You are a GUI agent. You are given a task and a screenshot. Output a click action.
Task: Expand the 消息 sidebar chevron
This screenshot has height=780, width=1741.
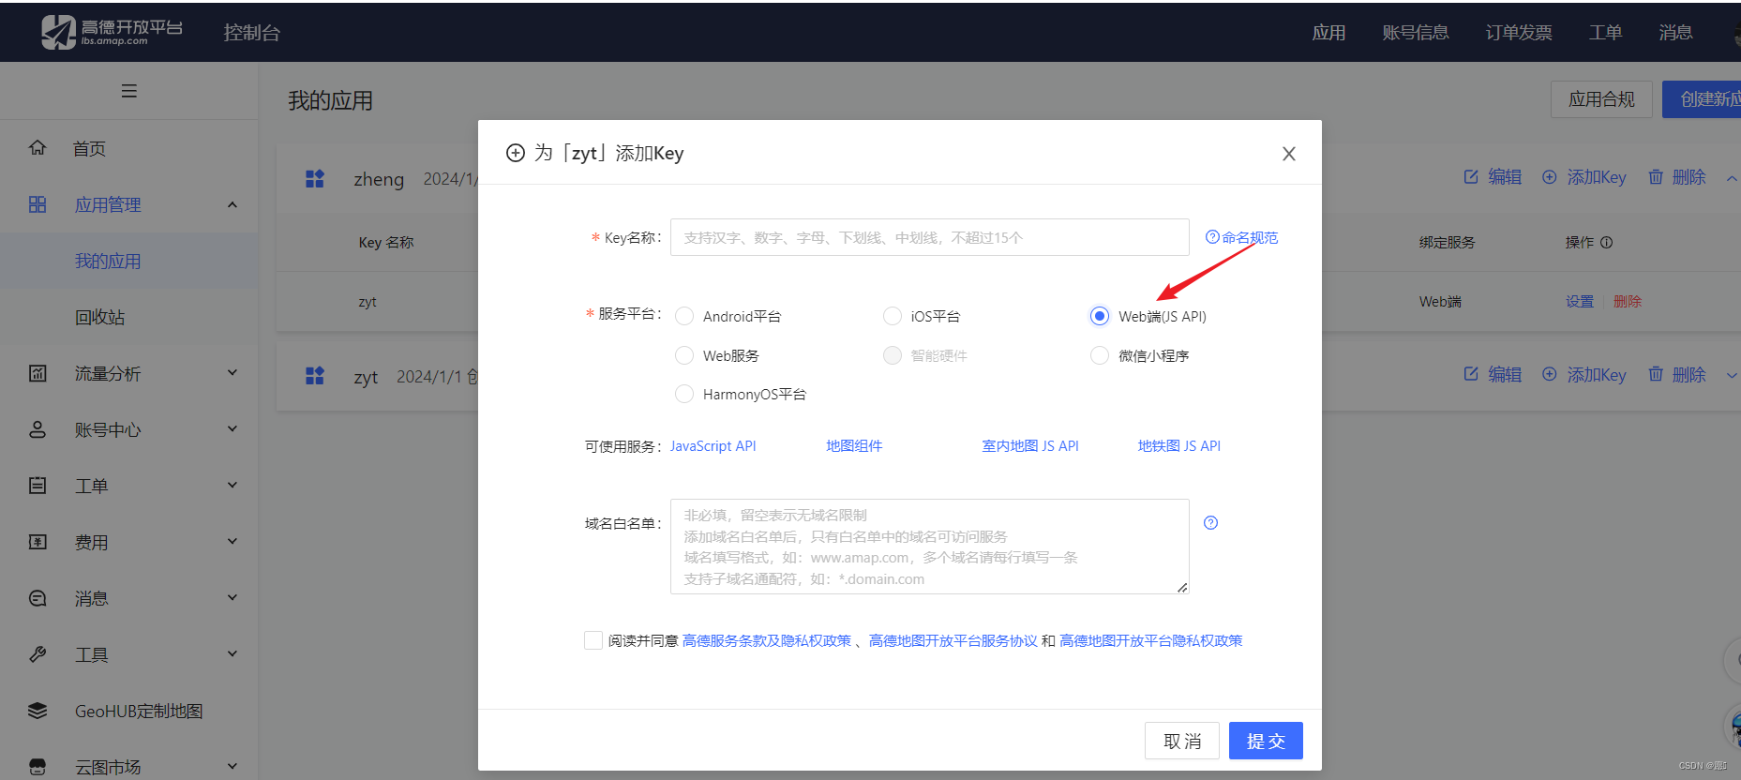pyautogui.click(x=233, y=597)
